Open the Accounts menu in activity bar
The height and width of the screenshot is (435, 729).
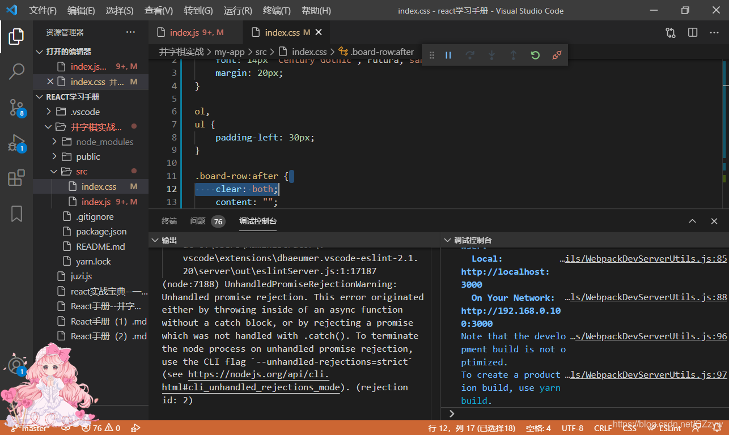point(16,365)
